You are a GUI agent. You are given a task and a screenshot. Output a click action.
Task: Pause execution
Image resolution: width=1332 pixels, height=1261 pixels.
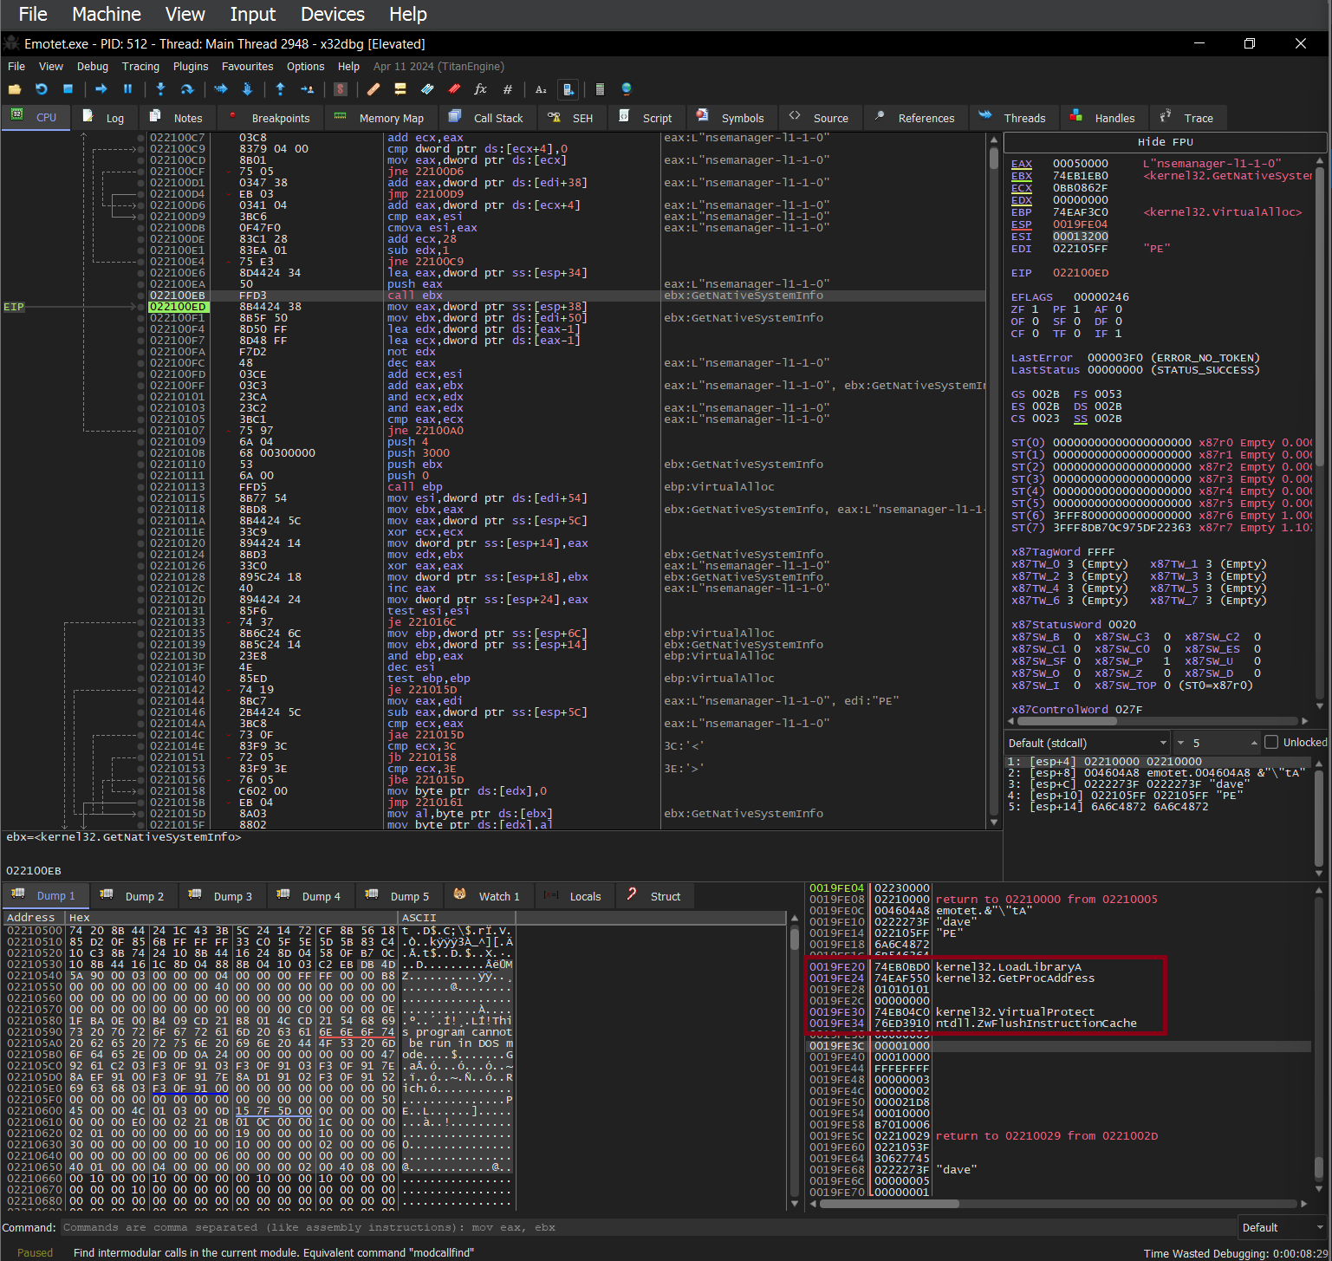coord(127,89)
